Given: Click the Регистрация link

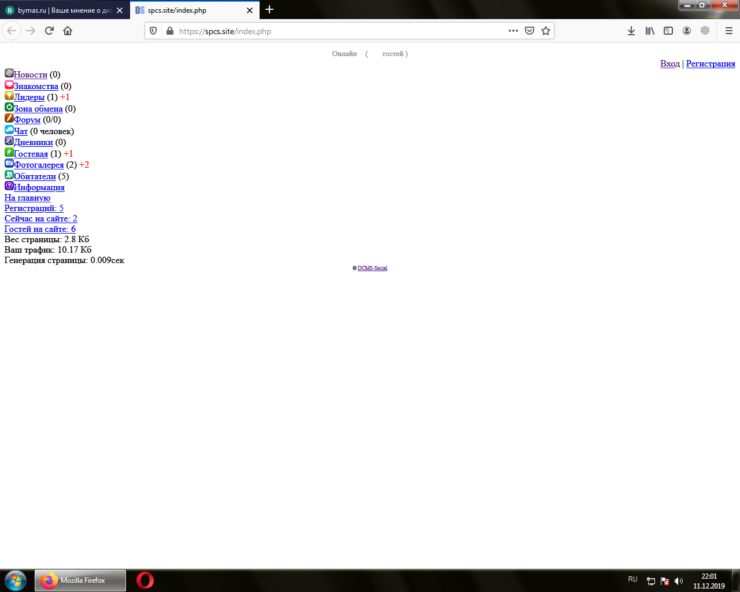Looking at the screenshot, I should [x=711, y=64].
